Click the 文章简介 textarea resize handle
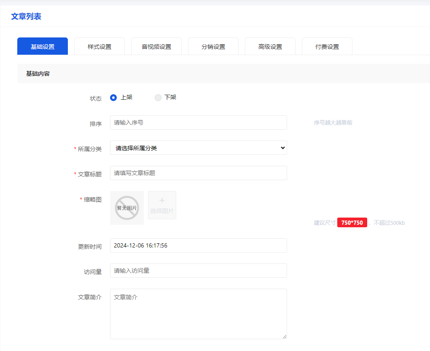430x351 pixels. point(285,337)
